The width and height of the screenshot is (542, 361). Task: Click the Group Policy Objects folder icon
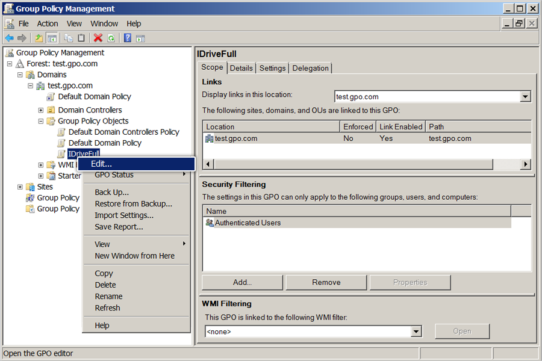coord(51,121)
